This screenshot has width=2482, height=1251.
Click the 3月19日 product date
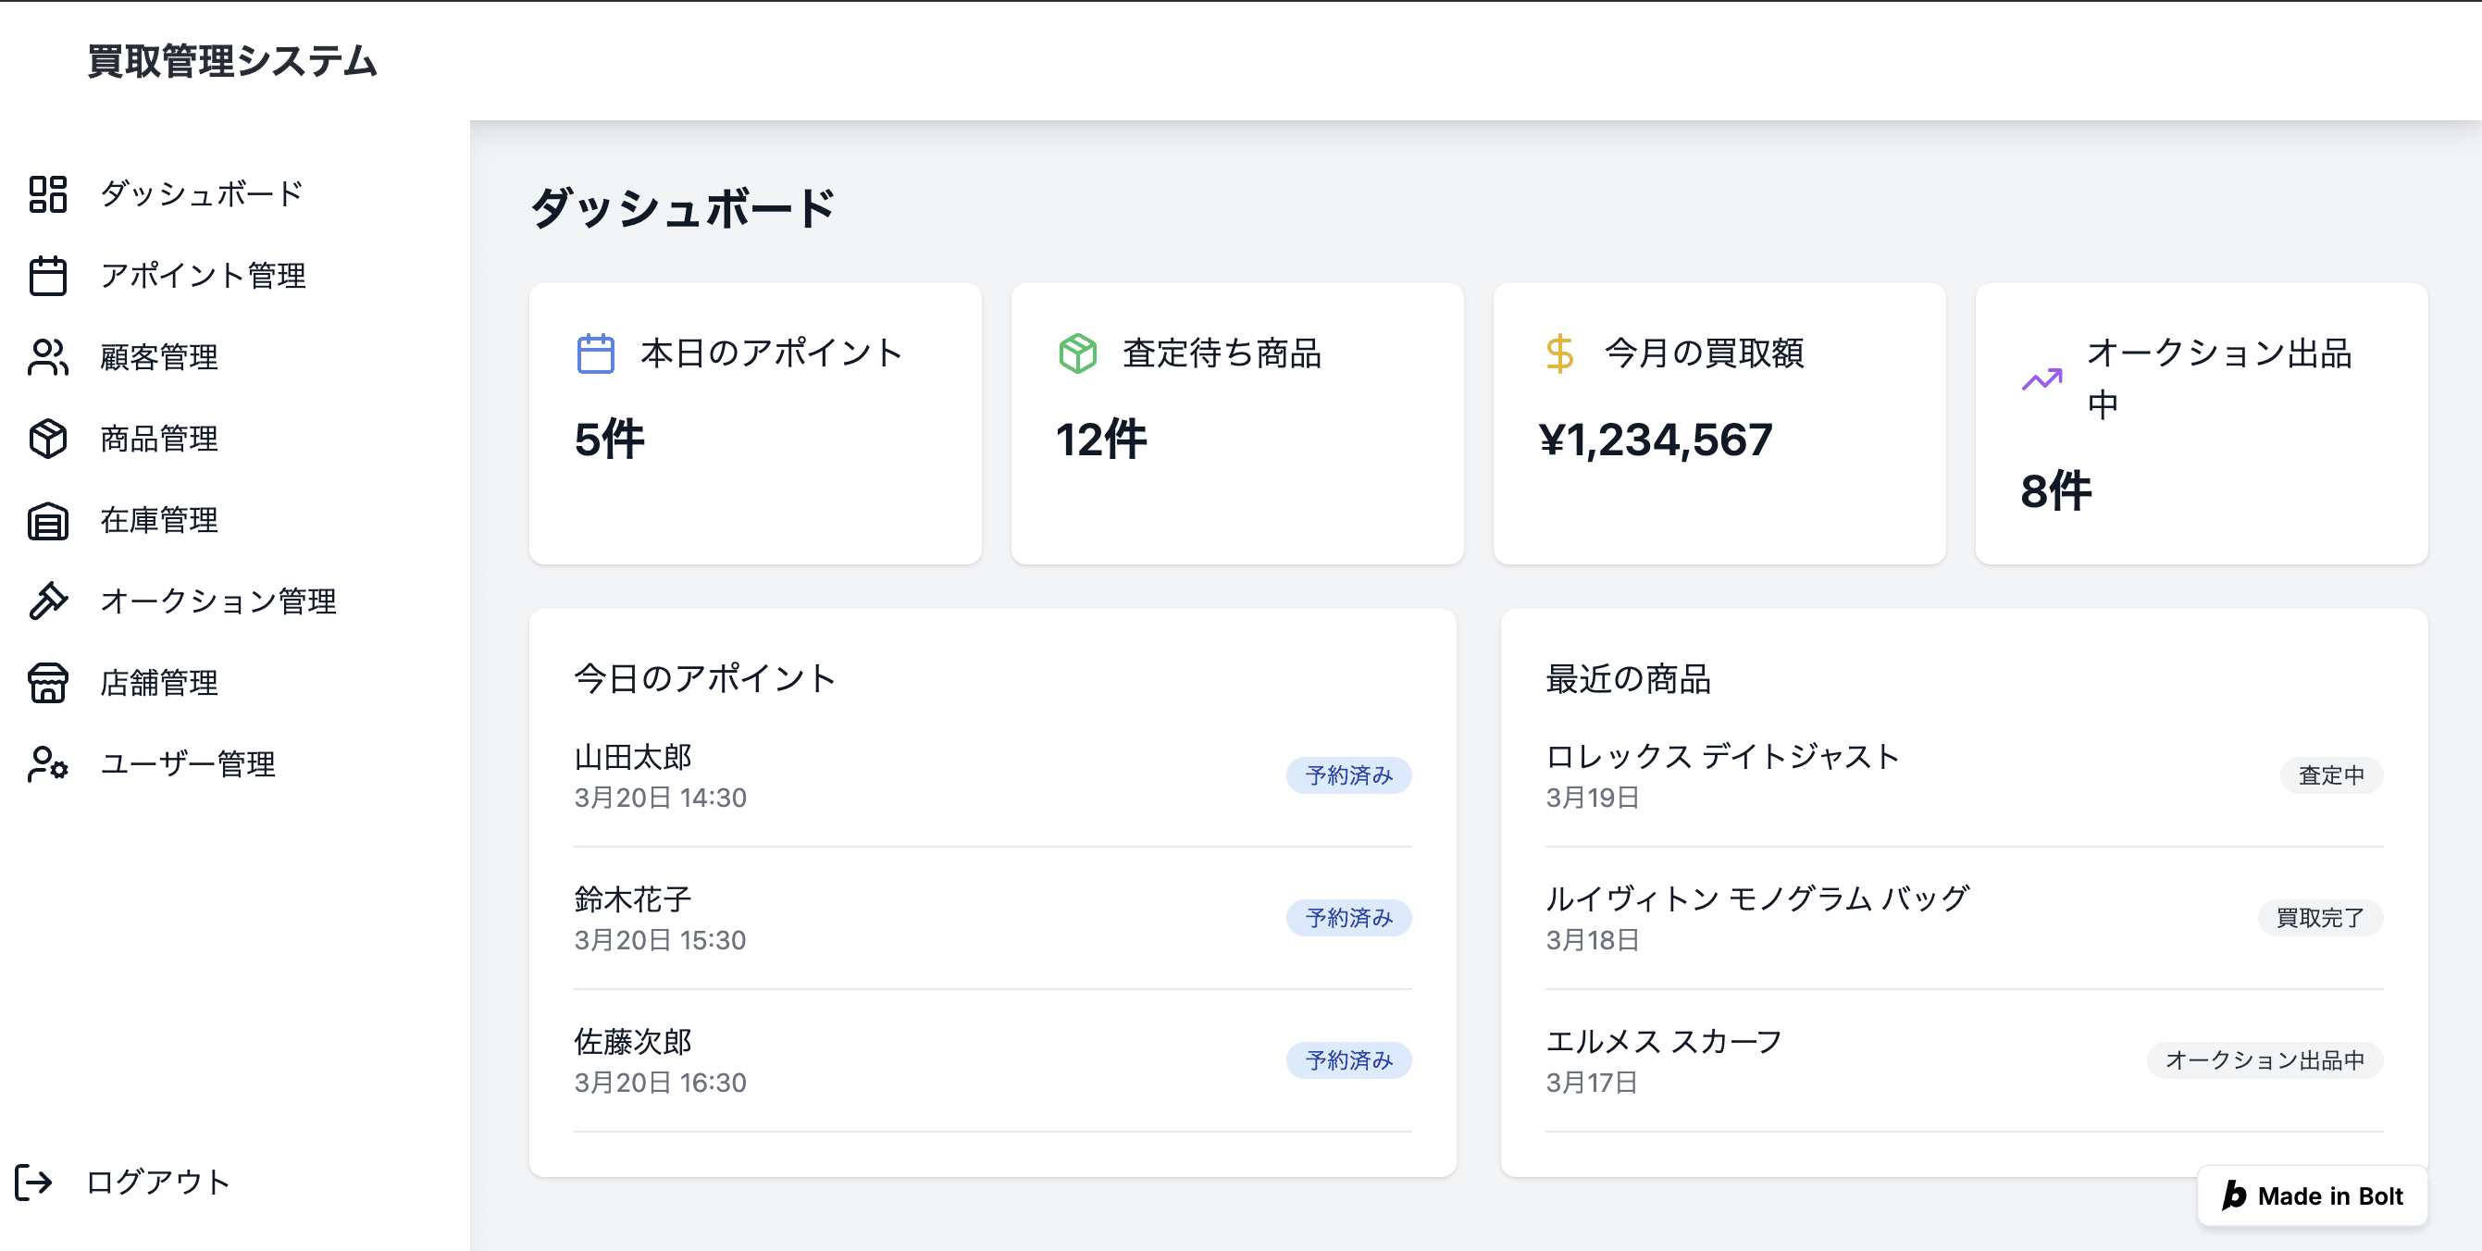click(1593, 799)
